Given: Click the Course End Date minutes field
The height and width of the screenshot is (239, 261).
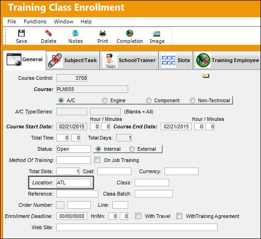Looking at the screenshot, I should (x=210, y=127).
